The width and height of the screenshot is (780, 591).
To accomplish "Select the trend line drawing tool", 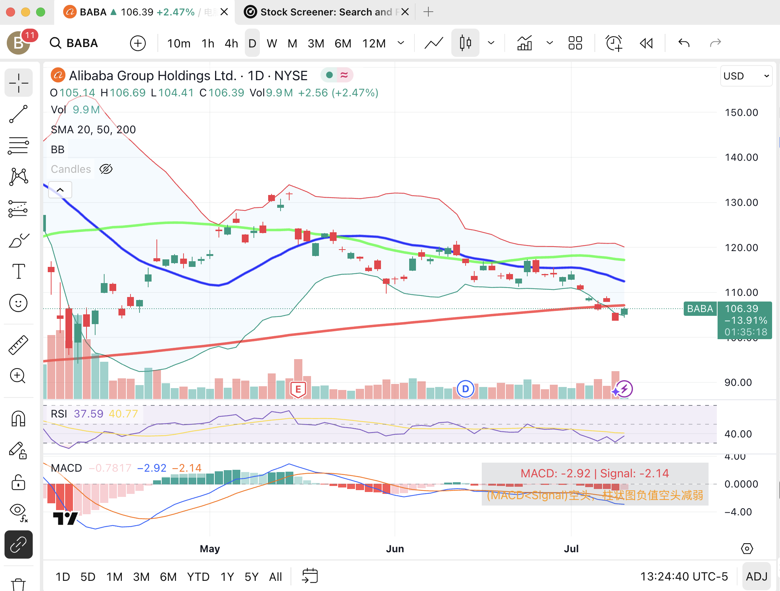I will (x=18, y=114).
